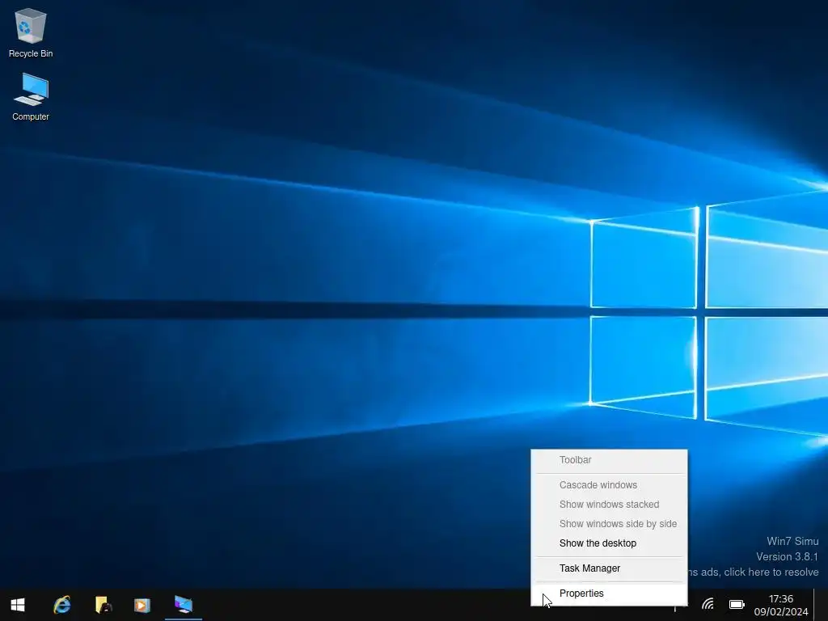The image size is (828, 621).
Task: Open File Explorer folder icon on taskbar
Action: click(x=103, y=605)
